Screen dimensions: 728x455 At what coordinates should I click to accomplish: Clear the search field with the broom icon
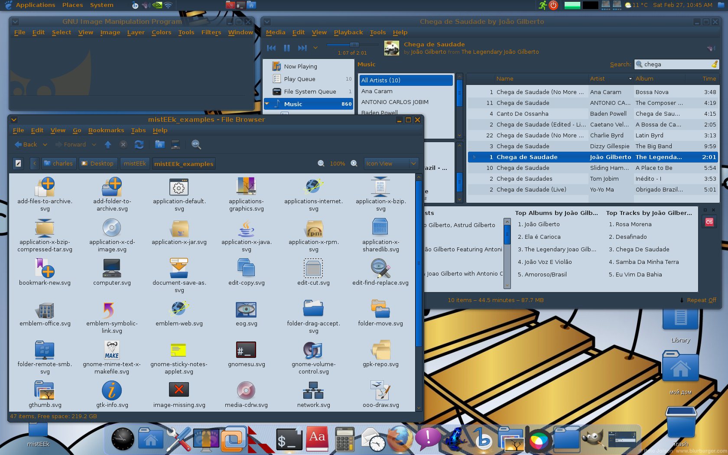coord(714,65)
